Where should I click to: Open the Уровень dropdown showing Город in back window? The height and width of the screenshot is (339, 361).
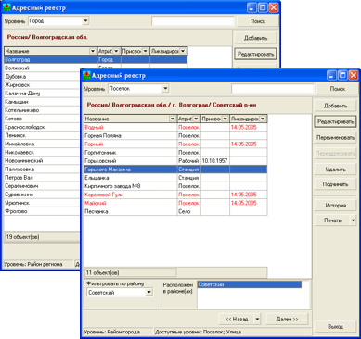coord(85,21)
